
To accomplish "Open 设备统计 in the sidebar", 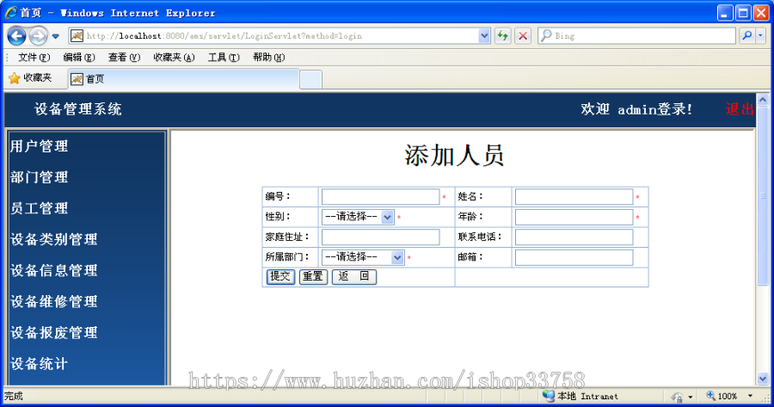I will pyautogui.click(x=39, y=364).
